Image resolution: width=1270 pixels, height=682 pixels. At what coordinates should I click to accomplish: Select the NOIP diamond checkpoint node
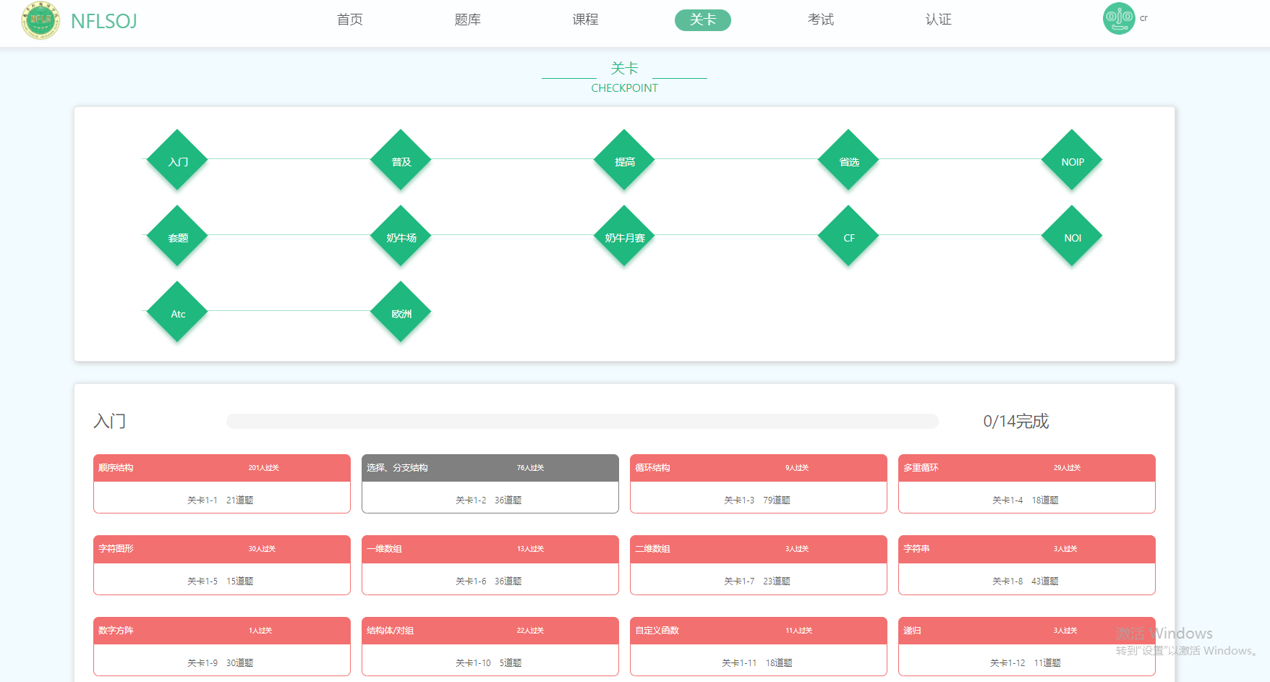1072,161
